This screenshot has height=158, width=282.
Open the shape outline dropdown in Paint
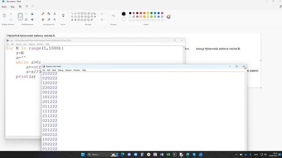pos(103,14)
